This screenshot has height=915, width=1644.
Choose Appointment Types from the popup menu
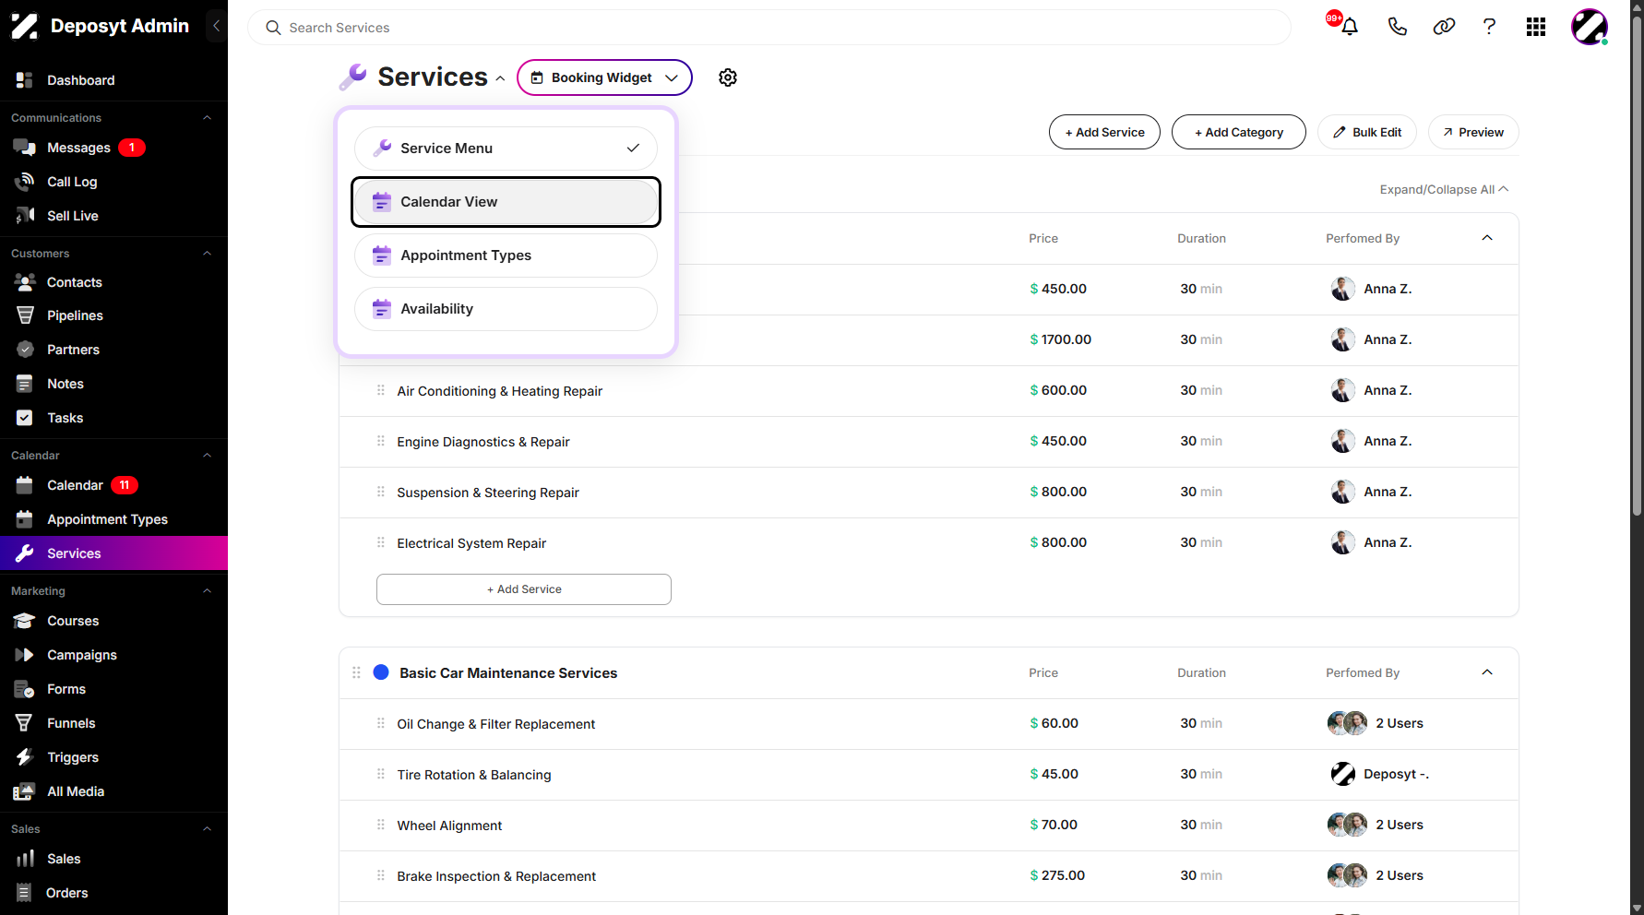click(506, 255)
